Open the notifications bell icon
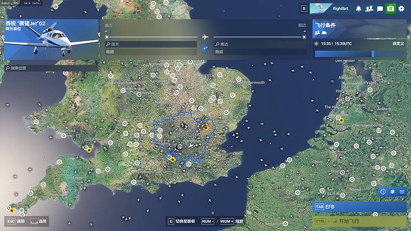Image resolution: width=411 pixels, height=231 pixels. point(359,9)
